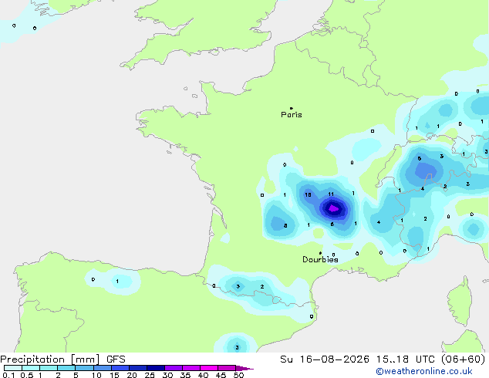Image resolution: width=489 pixels, height=378 pixels.
Task: Pick the 2–5 mm legend swatch
Action: [66, 368]
